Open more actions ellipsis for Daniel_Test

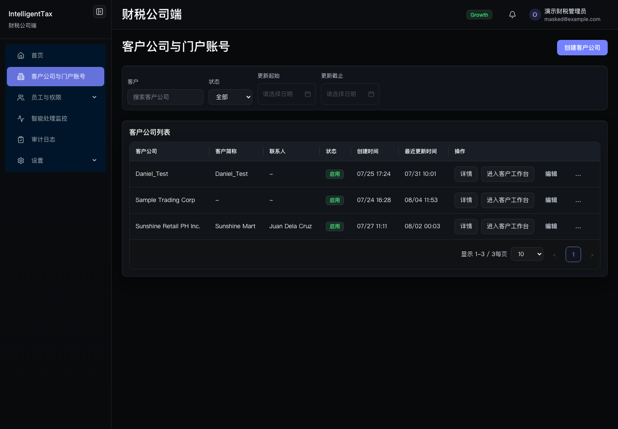578,174
